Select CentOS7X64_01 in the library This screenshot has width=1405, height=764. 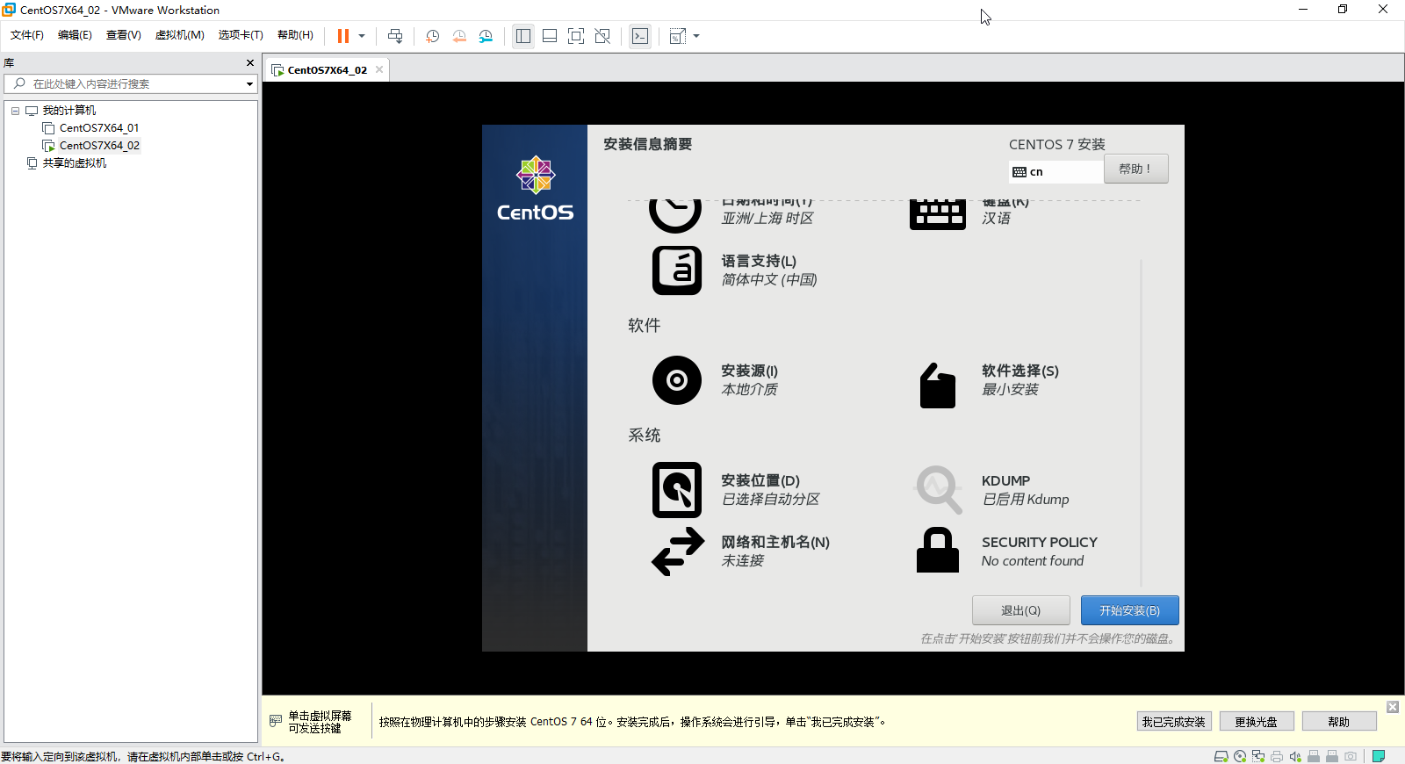coord(99,128)
